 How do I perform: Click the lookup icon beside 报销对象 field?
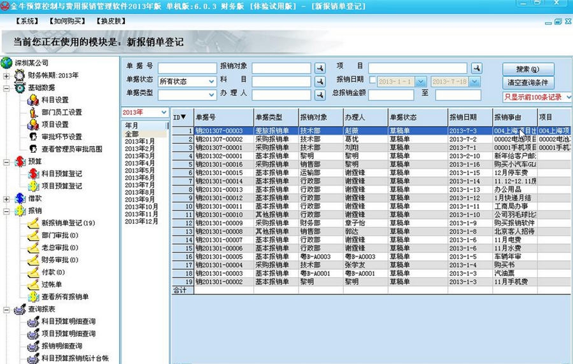click(320, 68)
